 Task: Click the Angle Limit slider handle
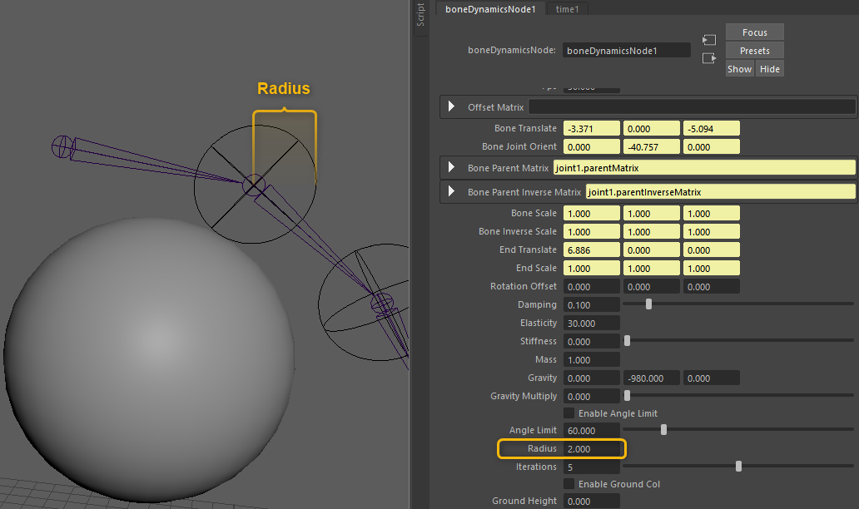pos(663,430)
